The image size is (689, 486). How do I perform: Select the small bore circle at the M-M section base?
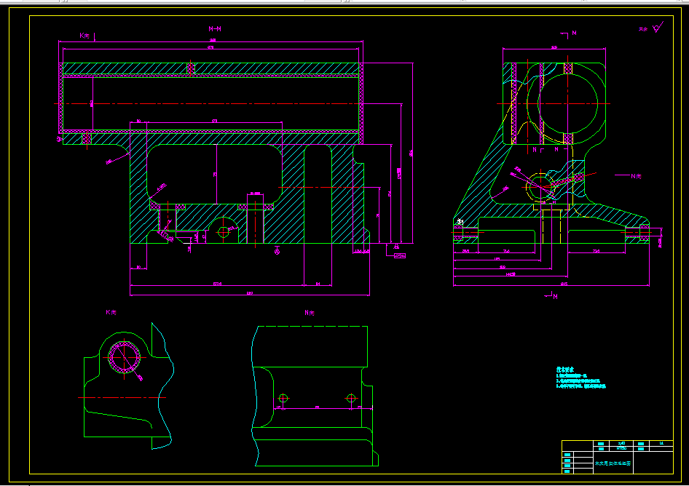pos(223,232)
